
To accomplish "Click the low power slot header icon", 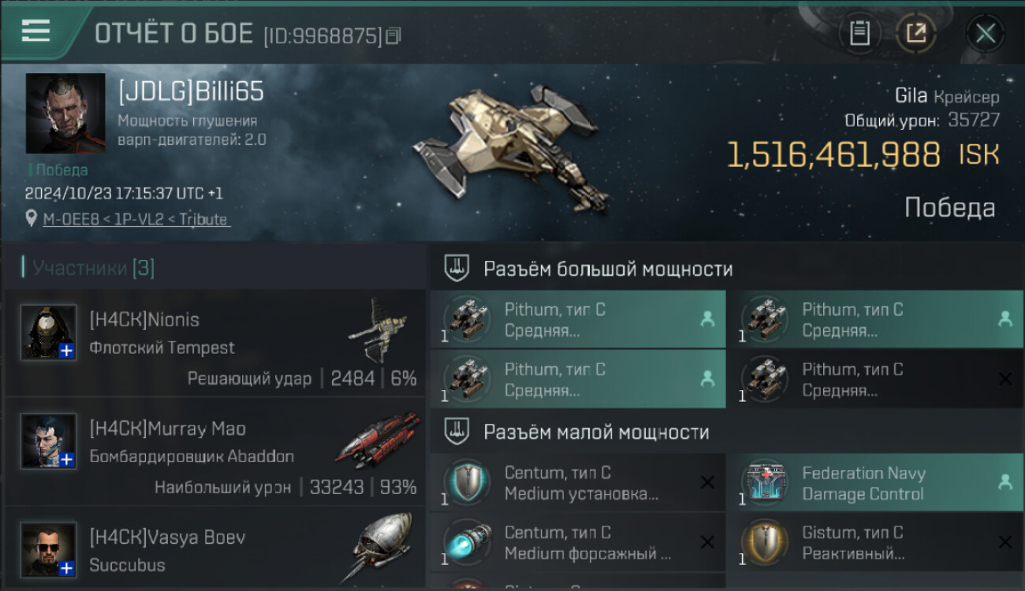I will coord(456,431).
